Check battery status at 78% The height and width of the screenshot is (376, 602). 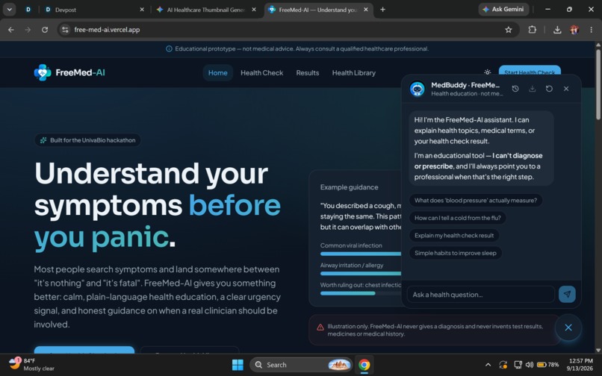[x=548, y=365]
